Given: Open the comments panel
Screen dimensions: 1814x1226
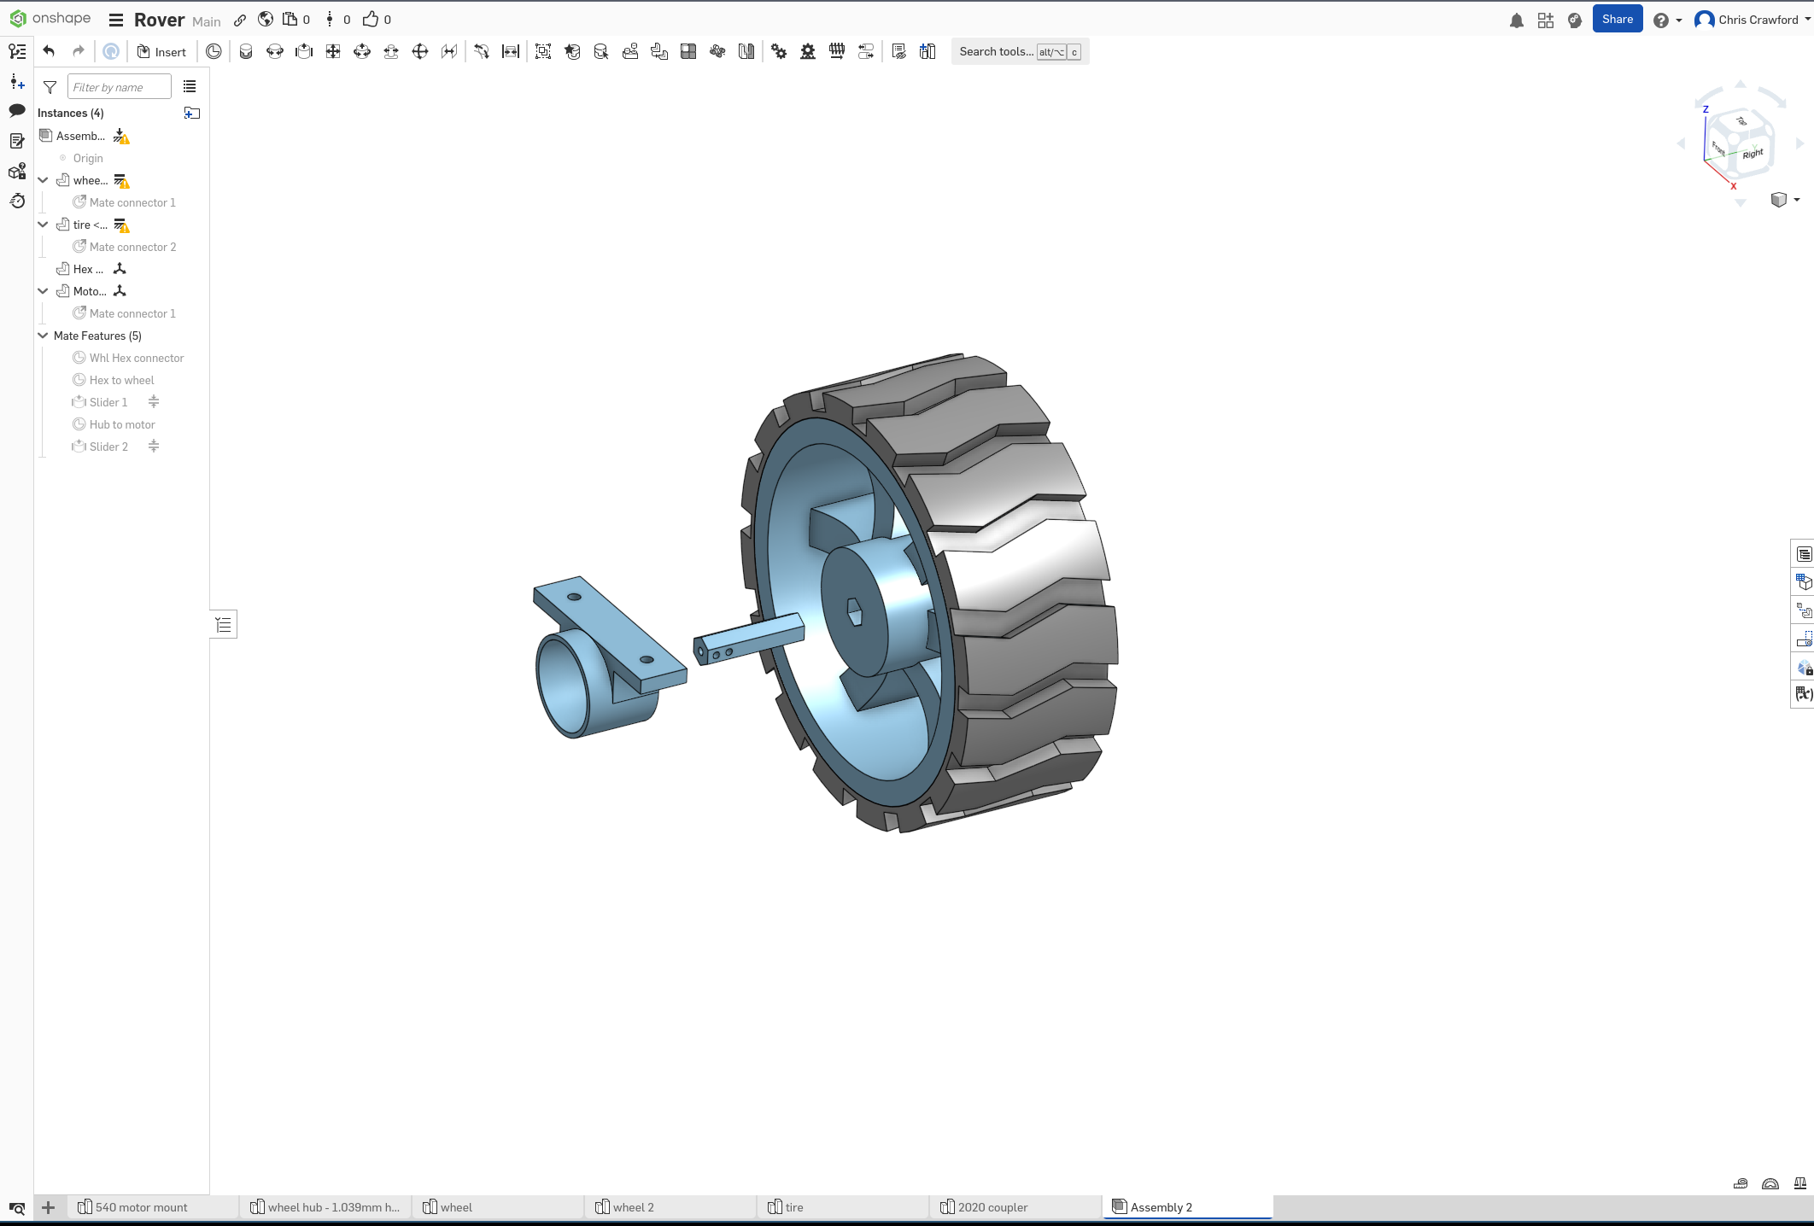Looking at the screenshot, I should pyautogui.click(x=16, y=111).
